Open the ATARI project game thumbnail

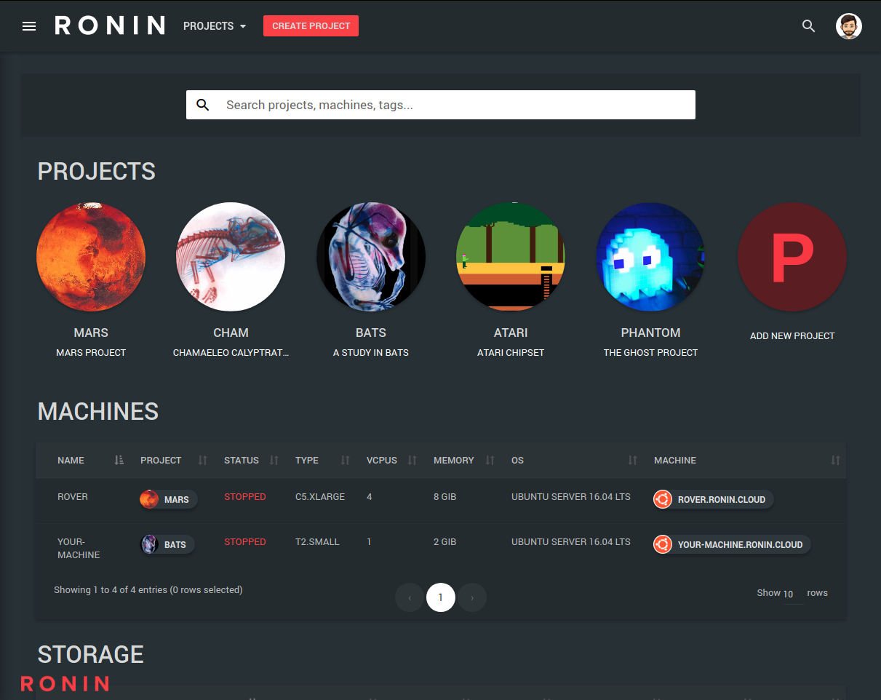coord(511,257)
